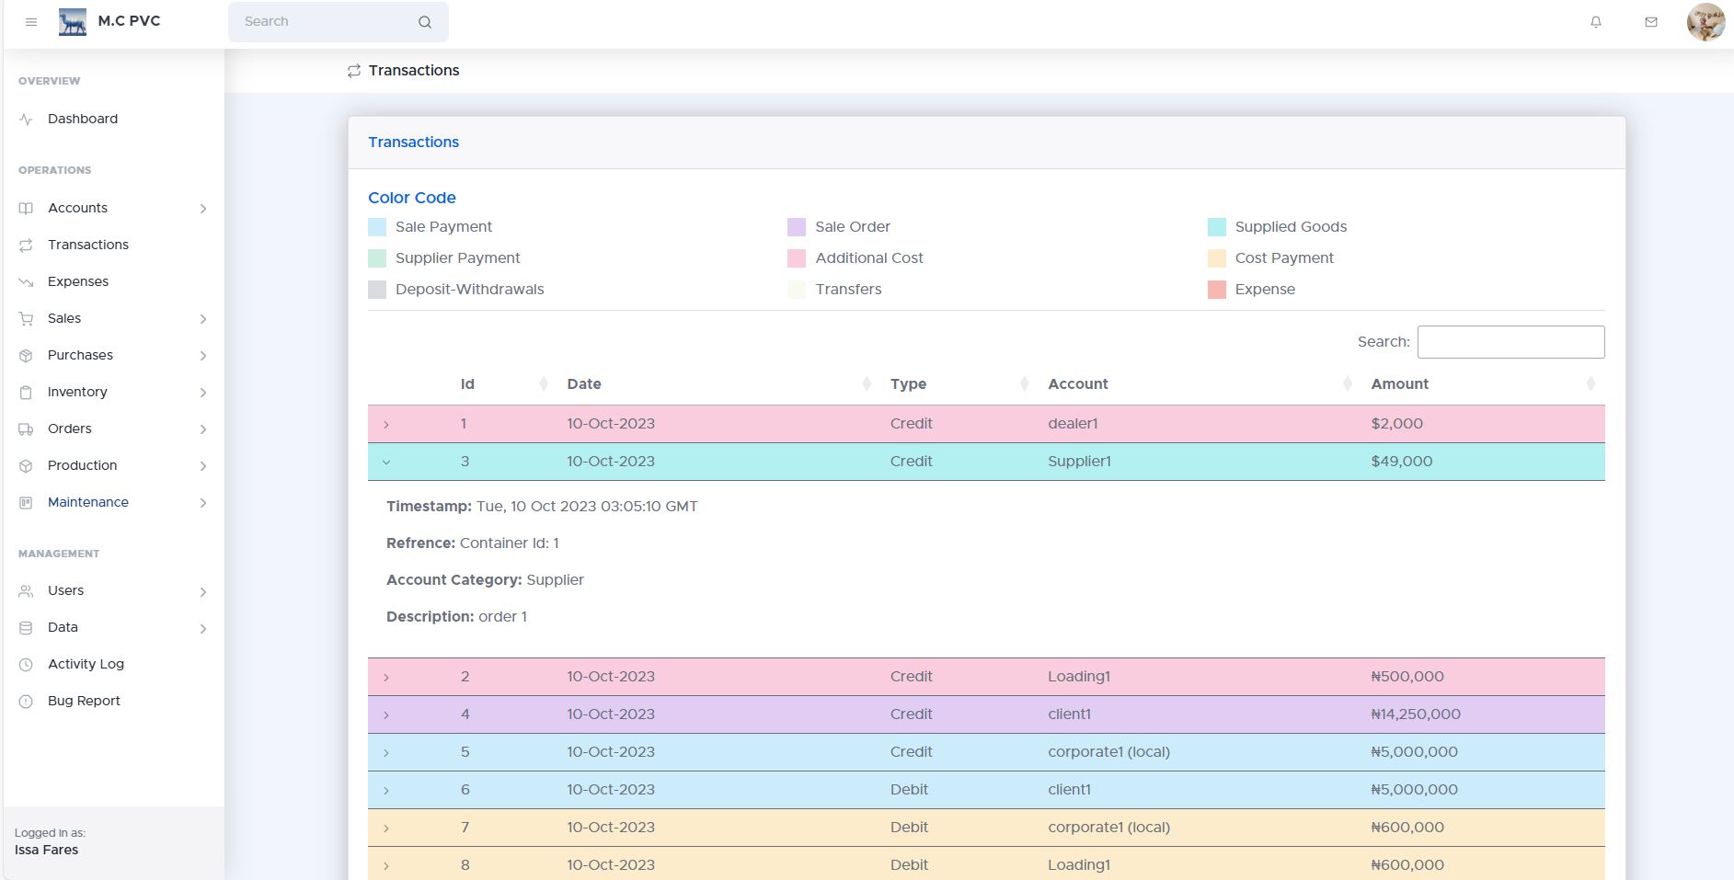Click the Activity Log clock icon
The width and height of the screenshot is (1734, 880).
point(26,665)
